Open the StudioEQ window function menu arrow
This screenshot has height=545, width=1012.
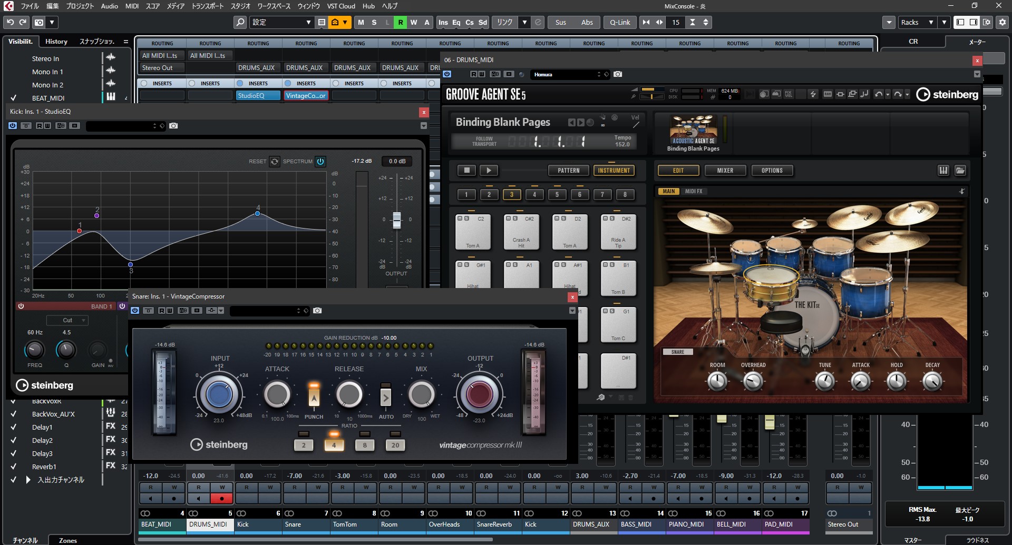423,126
